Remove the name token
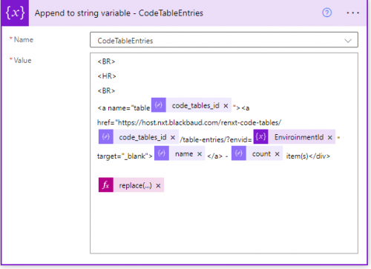The image size is (371, 269). point(200,154)
